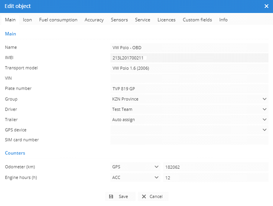Open the Driver dropdown list
This screenshot has width=273, height=206.
click(x=189, y=109)
